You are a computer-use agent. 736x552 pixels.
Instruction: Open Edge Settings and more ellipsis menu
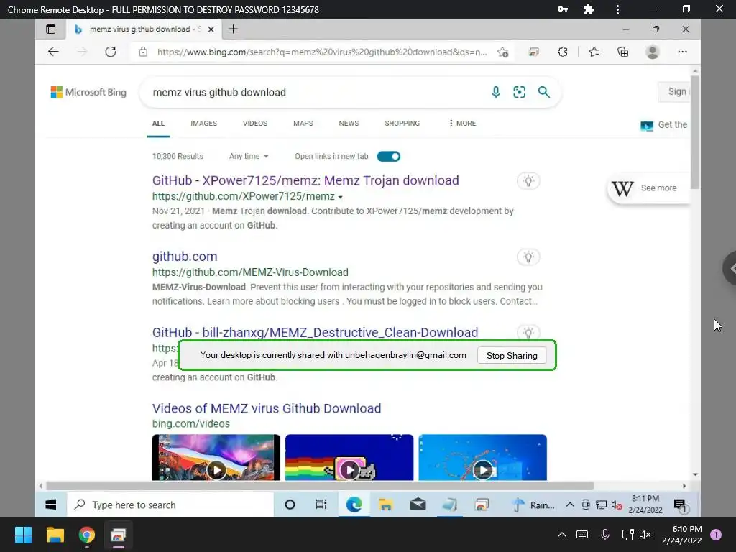point(682,52)
